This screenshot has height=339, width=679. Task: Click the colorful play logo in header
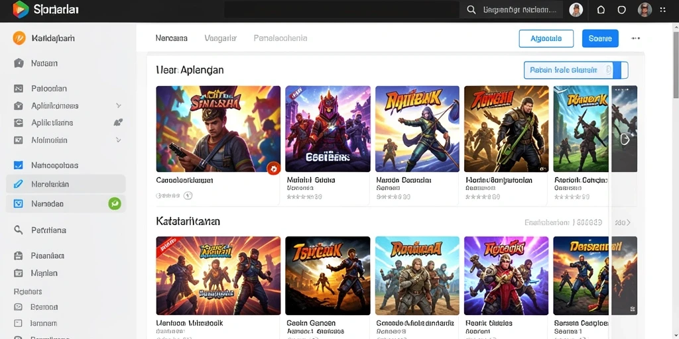21,9
